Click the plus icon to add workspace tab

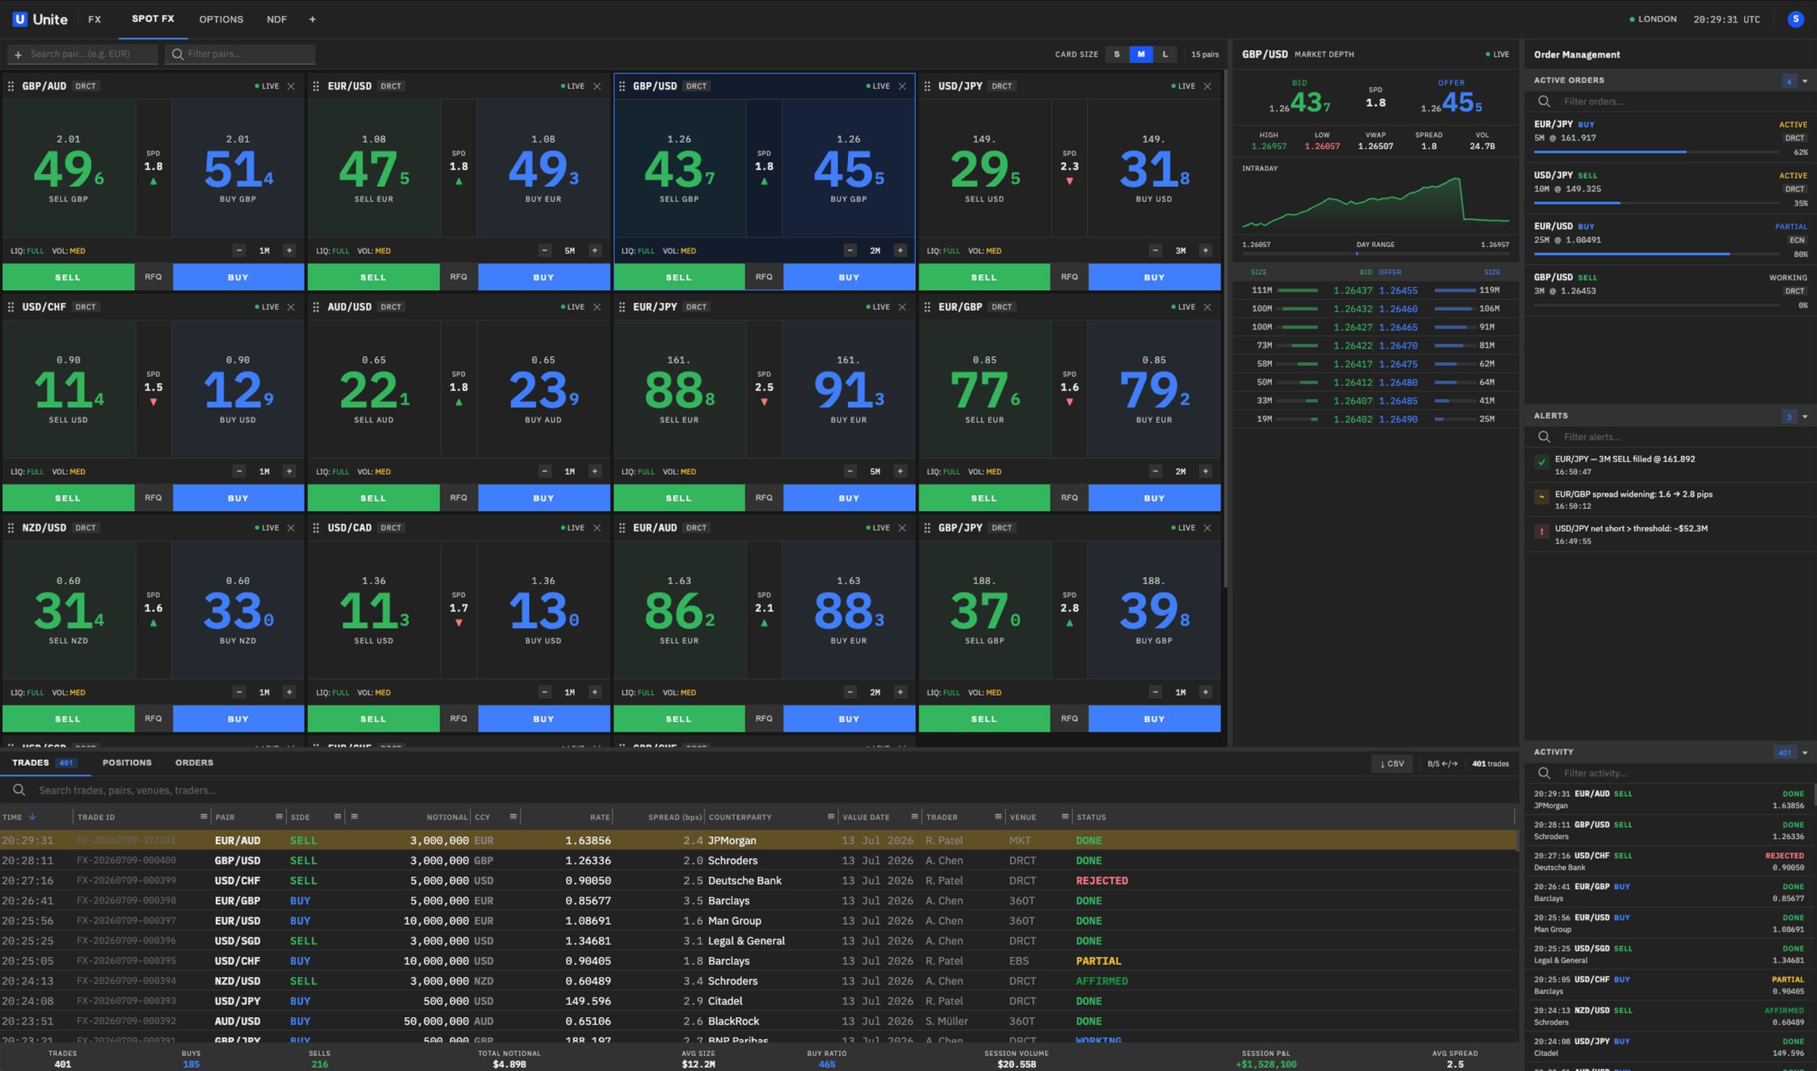pos(313,19)
